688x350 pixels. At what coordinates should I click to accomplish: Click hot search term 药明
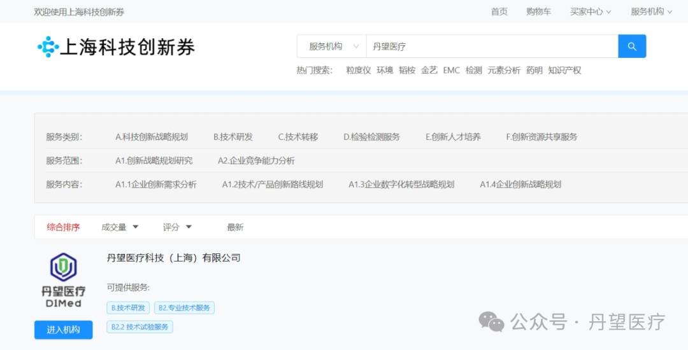[x=534, y=71]
